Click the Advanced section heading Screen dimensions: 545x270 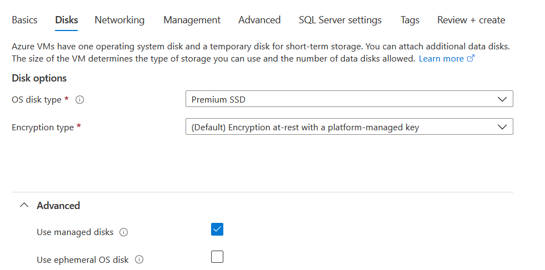point(58,205)
